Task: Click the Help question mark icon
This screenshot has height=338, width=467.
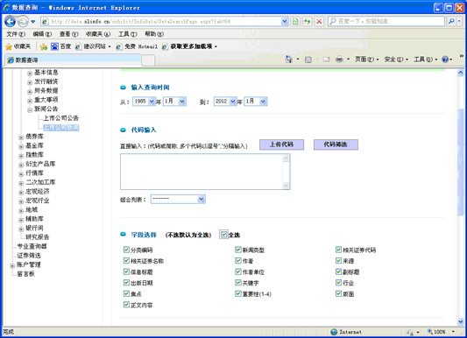Action: click(445, 60)
